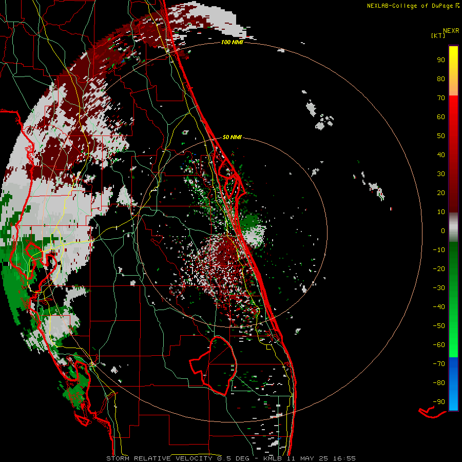Click the -60 knot scale value
Image resolution: width=462 pixels, height=462 pixels.
pos(439,345)
